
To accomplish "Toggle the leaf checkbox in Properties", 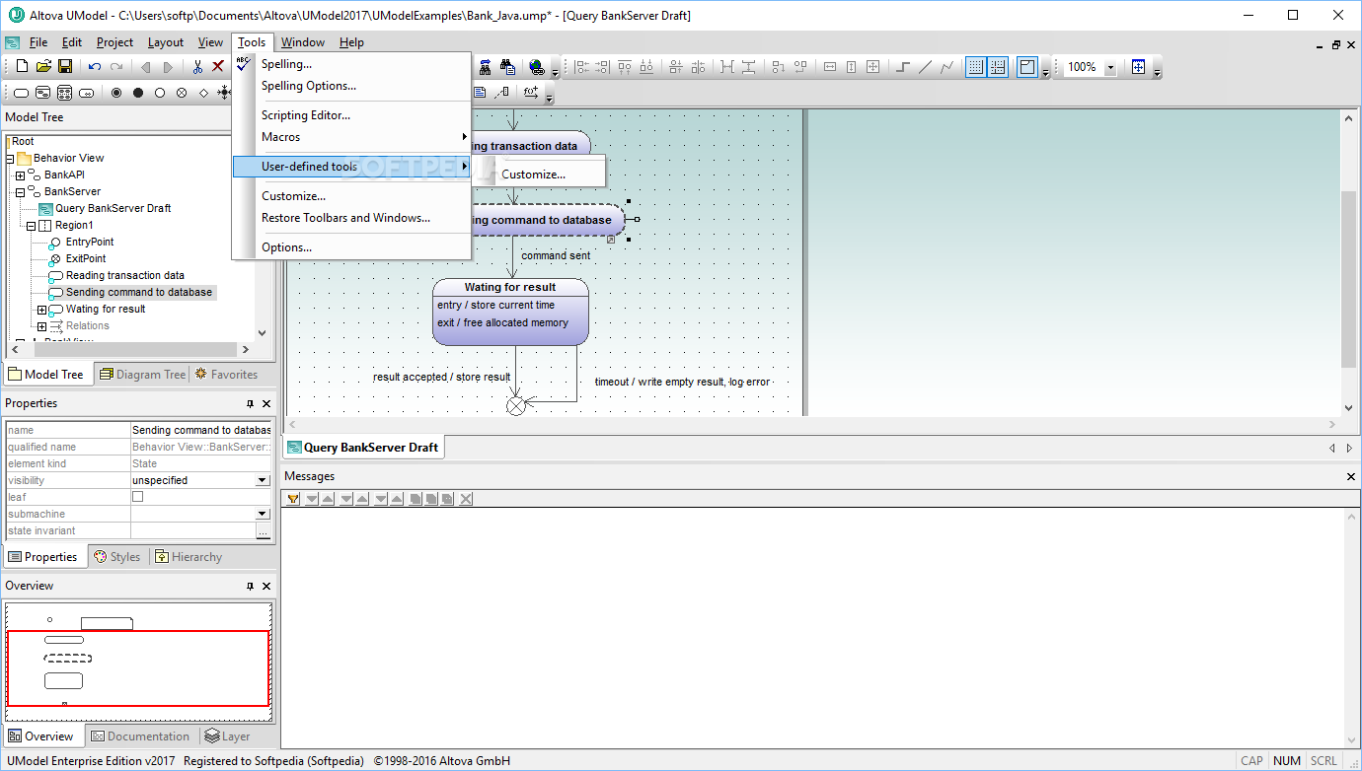I will point(138,497).
